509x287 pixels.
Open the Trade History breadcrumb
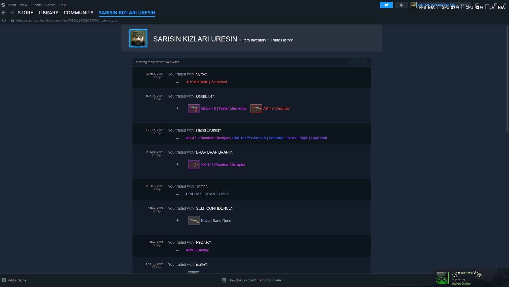[282, 40]
